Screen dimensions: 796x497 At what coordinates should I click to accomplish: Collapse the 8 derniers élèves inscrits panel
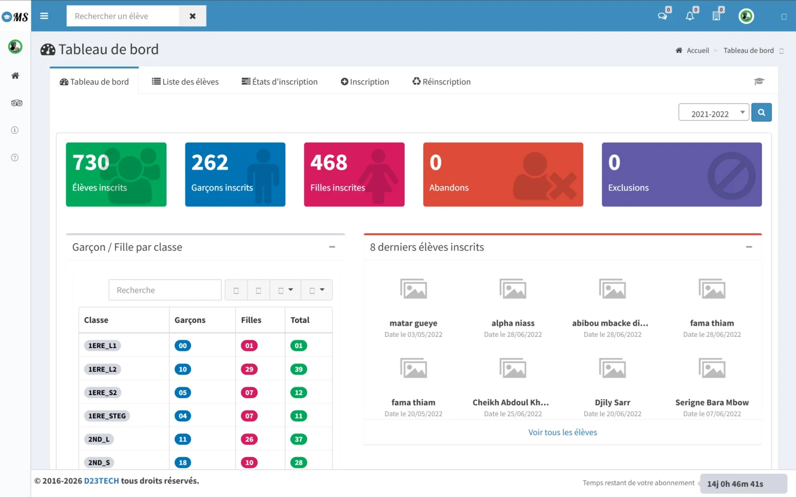click(749, 247)
